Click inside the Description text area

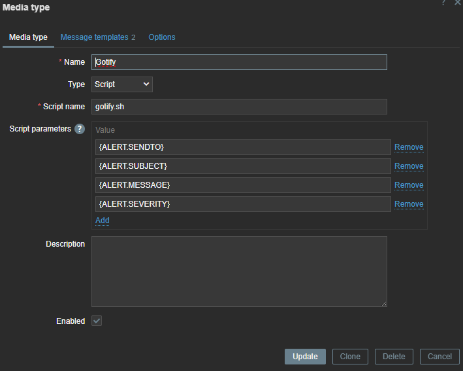(239, 272)
